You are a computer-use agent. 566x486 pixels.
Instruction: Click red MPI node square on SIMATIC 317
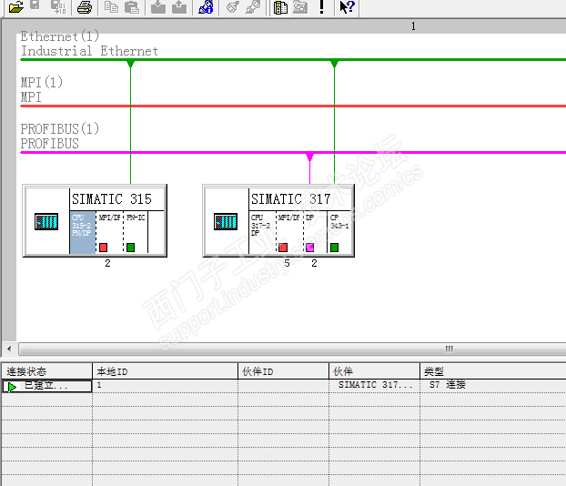[283, 248]
